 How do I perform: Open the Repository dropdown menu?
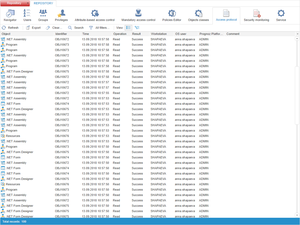15,3
